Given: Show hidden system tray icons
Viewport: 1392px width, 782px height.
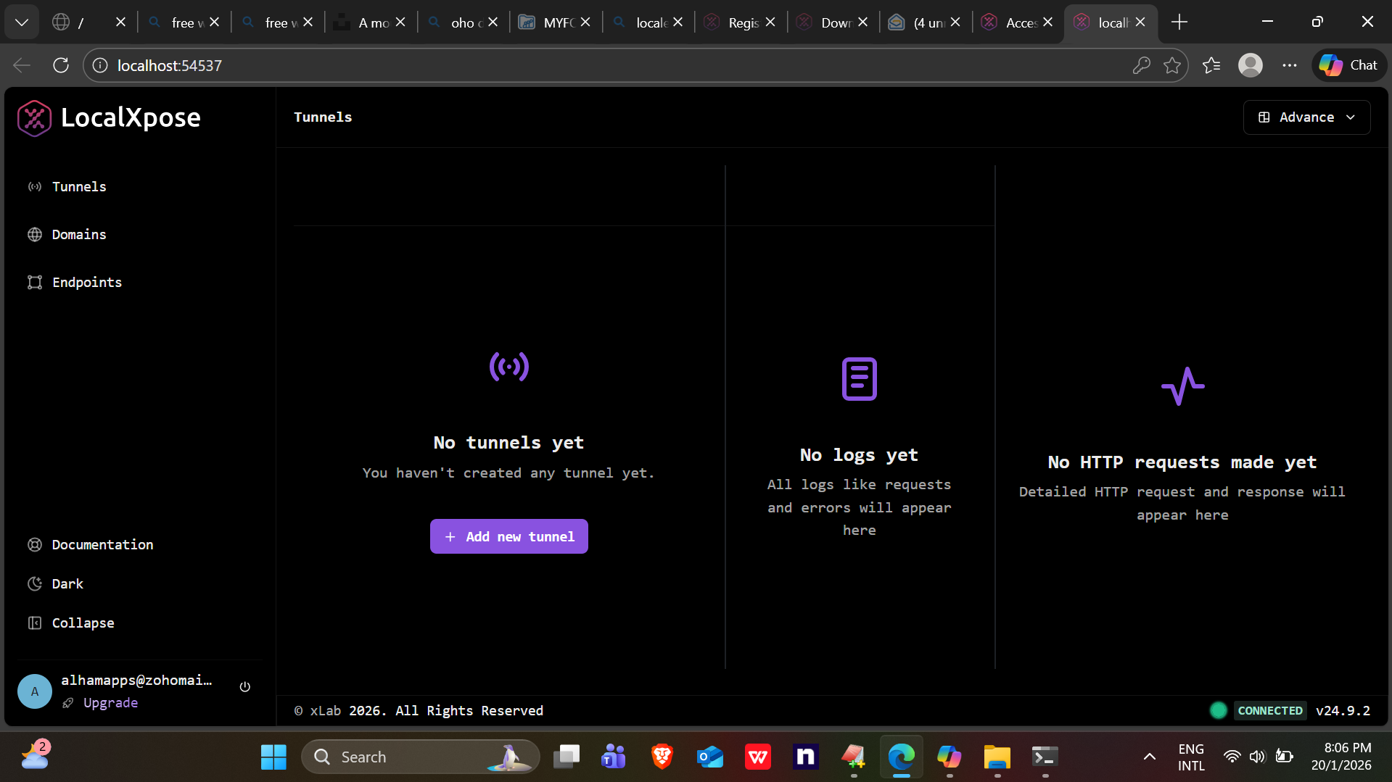Looking at the screenshot, I should (1149, 757).
